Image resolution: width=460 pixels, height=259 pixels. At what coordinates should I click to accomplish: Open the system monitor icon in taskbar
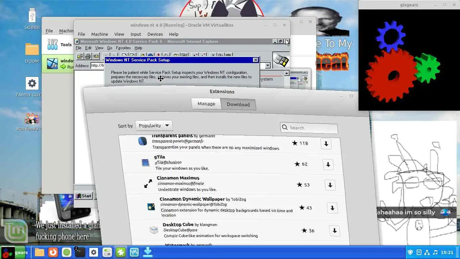pyautogui.click(x=134, y=252)
